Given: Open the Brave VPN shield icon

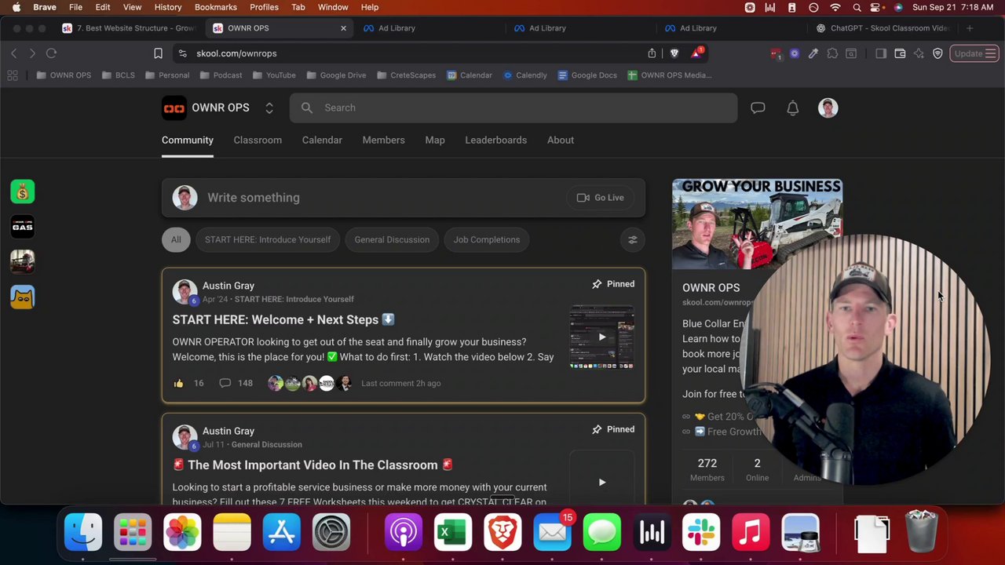Looking at the screenshot, I should click(x=937, y=53).
